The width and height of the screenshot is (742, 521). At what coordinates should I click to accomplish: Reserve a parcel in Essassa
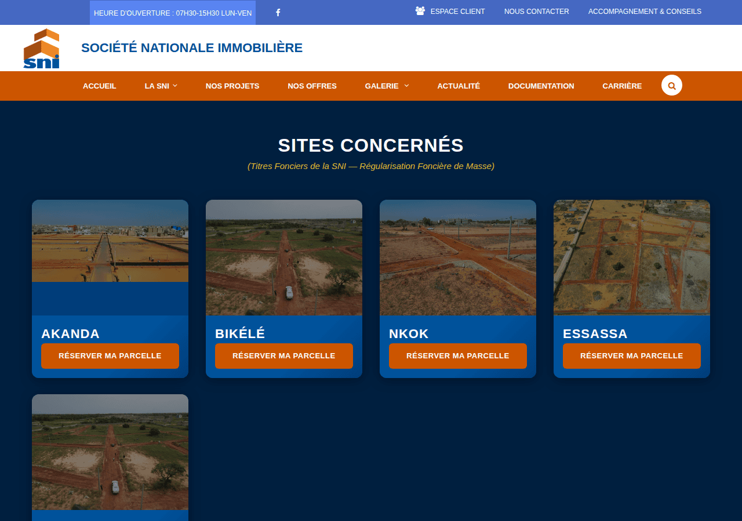[632, 356]
